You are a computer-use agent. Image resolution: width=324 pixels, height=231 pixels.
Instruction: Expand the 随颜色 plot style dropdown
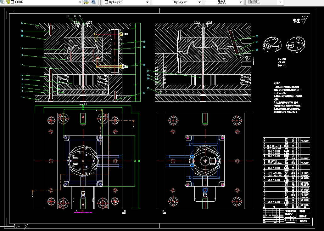click(x=280, y=2)
